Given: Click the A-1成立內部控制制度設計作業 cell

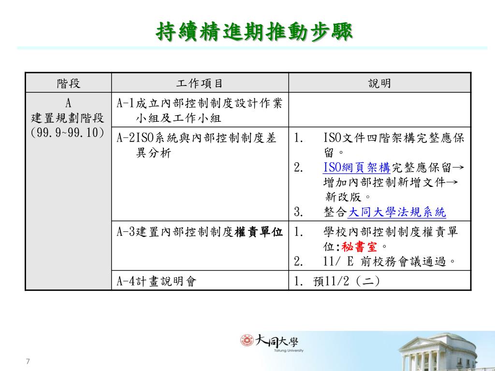Looking at the screenshot, I should (x=200, y=110).
